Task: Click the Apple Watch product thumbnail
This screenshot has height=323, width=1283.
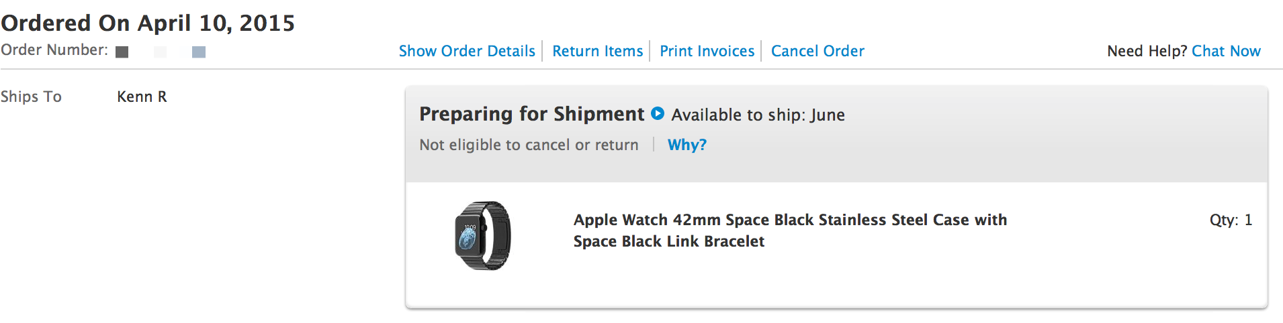Action: pos(482,235)
